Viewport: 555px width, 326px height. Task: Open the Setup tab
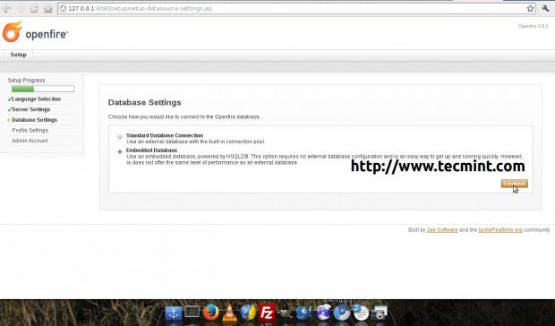[19, 55]
